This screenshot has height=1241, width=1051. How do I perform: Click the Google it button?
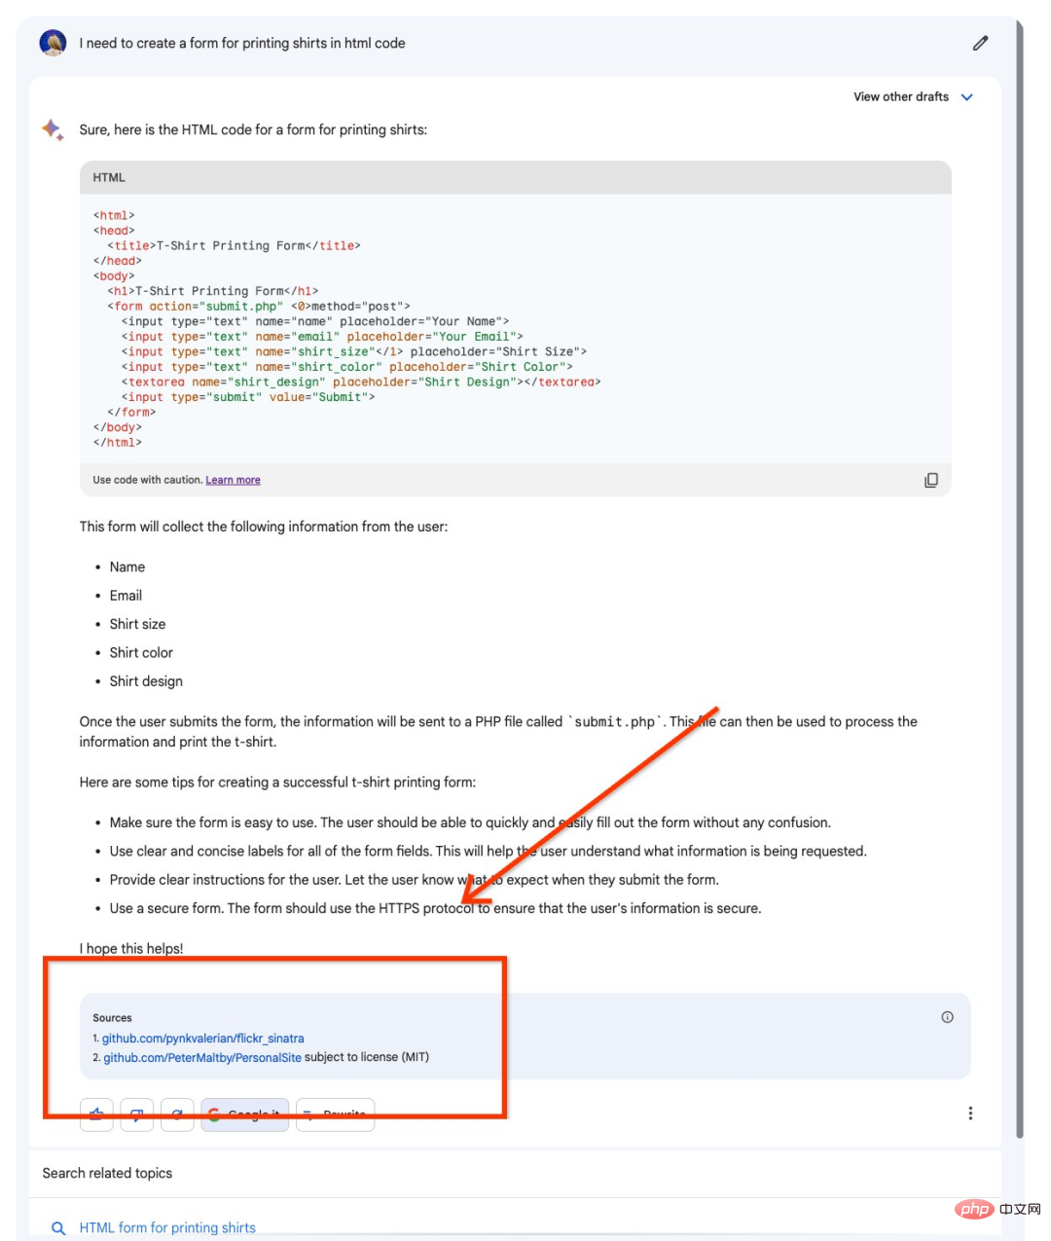[x=245, y=1114]
